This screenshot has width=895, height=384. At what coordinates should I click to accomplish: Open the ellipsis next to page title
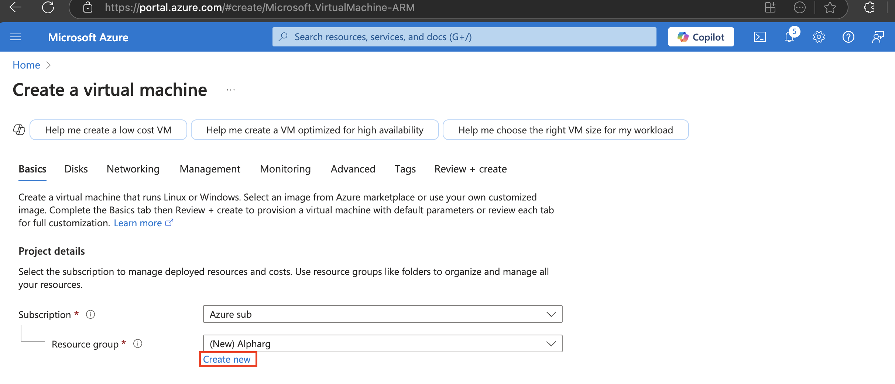tap(231, 90)
